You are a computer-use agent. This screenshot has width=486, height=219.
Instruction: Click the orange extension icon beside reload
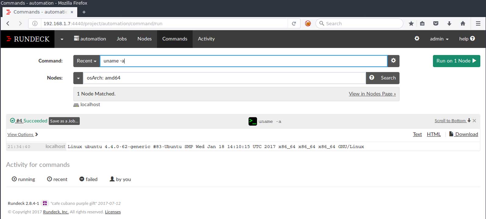point(308,23)
